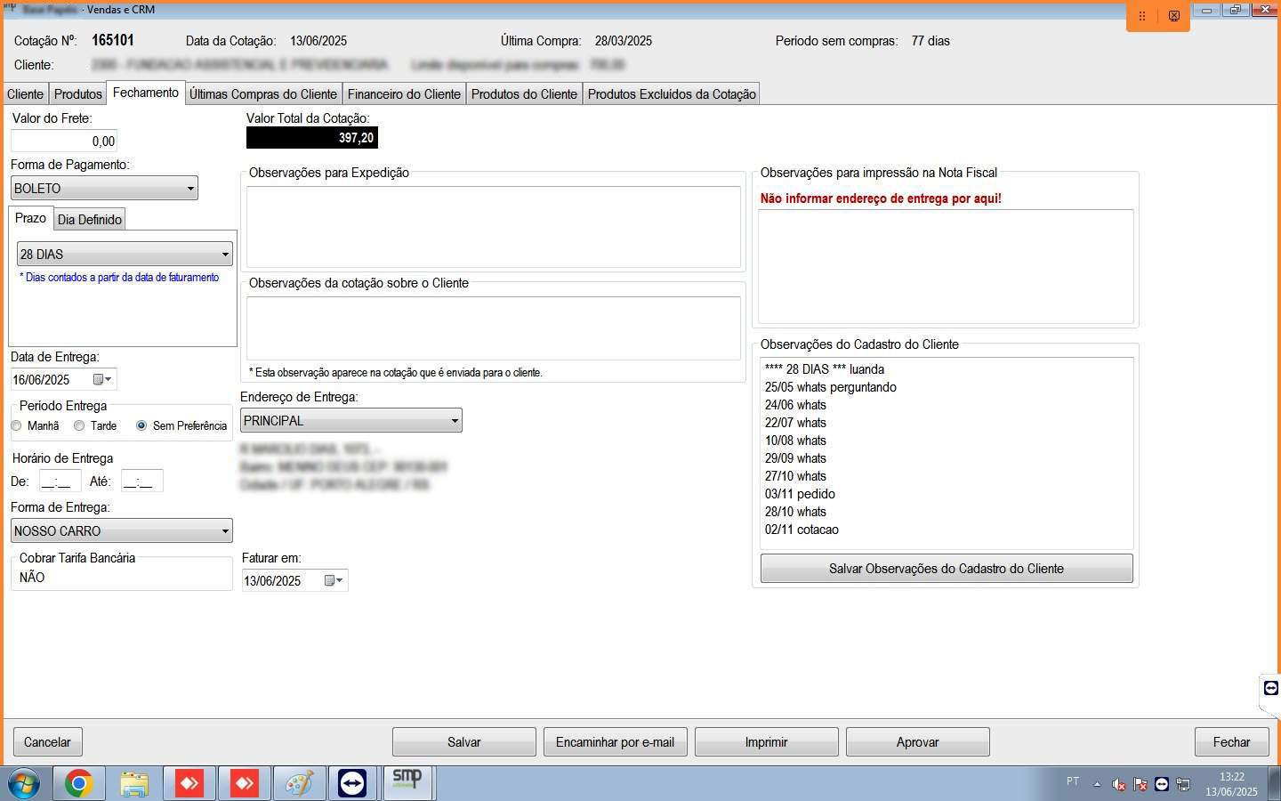Open the TeamViewer icon in the taskbar
Screen dimensions: 1281x801
click(x=352, y=783)
